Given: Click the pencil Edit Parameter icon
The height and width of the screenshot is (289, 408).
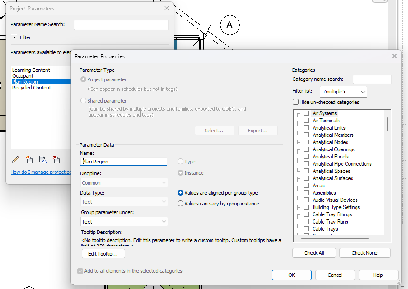Looking at the screenshot, I should [16, 159].
